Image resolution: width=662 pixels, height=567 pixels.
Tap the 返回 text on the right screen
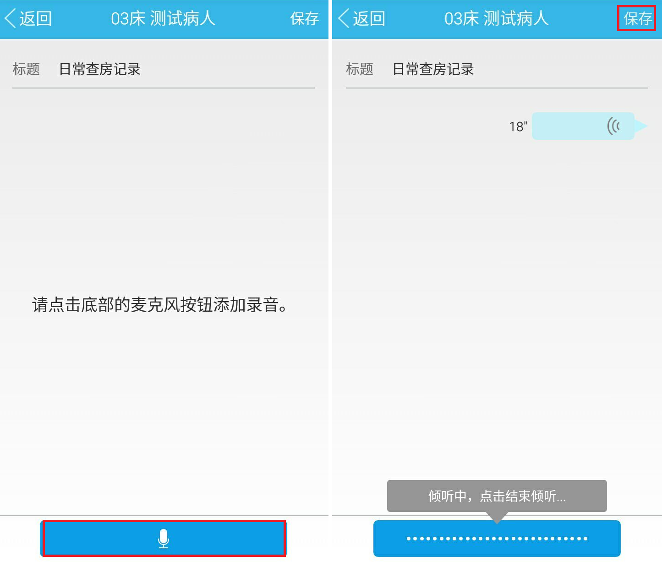369,19
